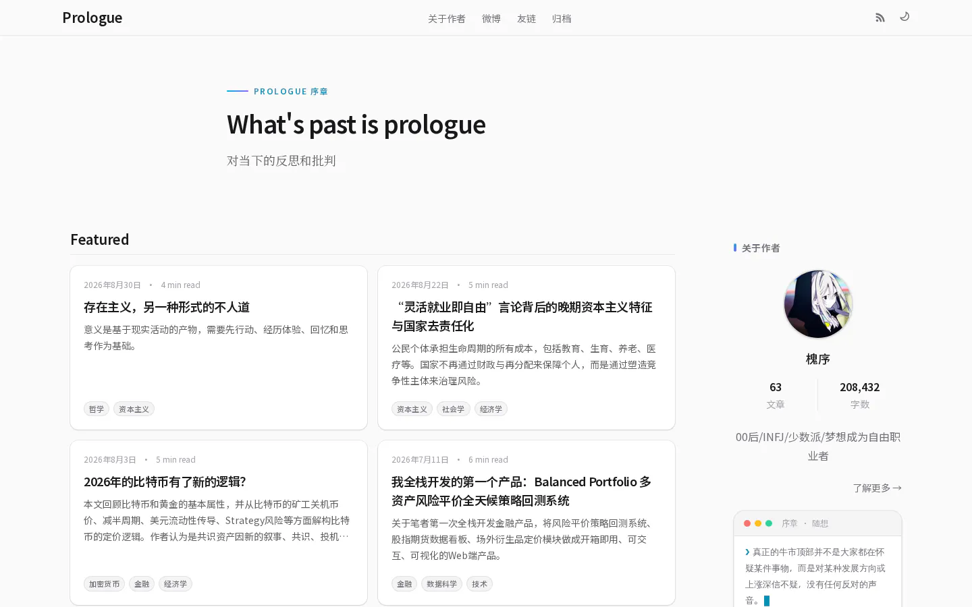Open article 2026年的比特币有了新的逻辑?
This screenshot has width=972, height=607.
click(165, 482)
